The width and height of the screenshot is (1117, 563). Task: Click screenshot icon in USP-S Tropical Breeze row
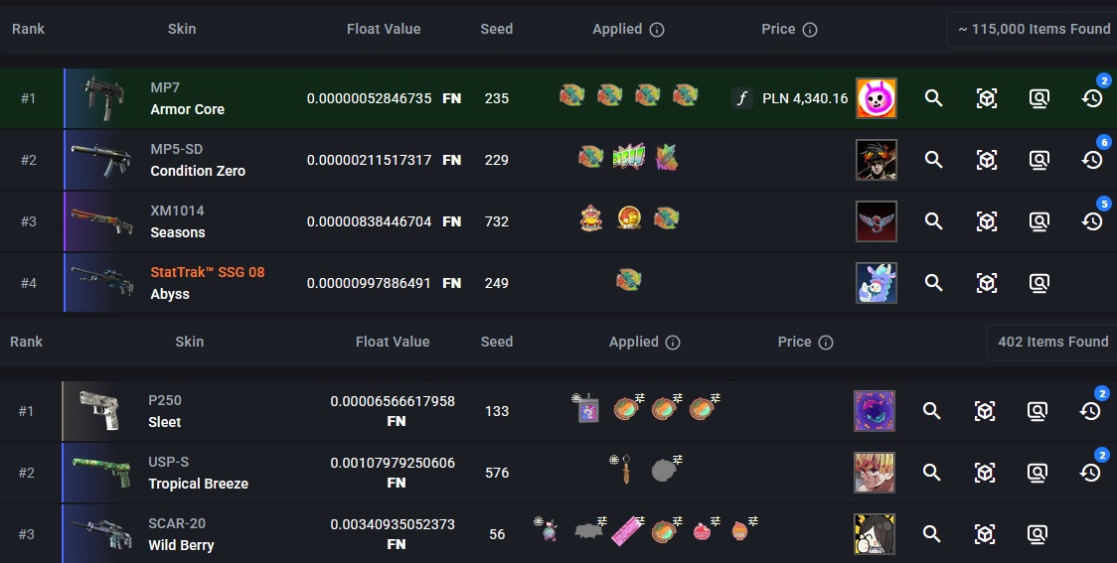tap(1037, 473)
